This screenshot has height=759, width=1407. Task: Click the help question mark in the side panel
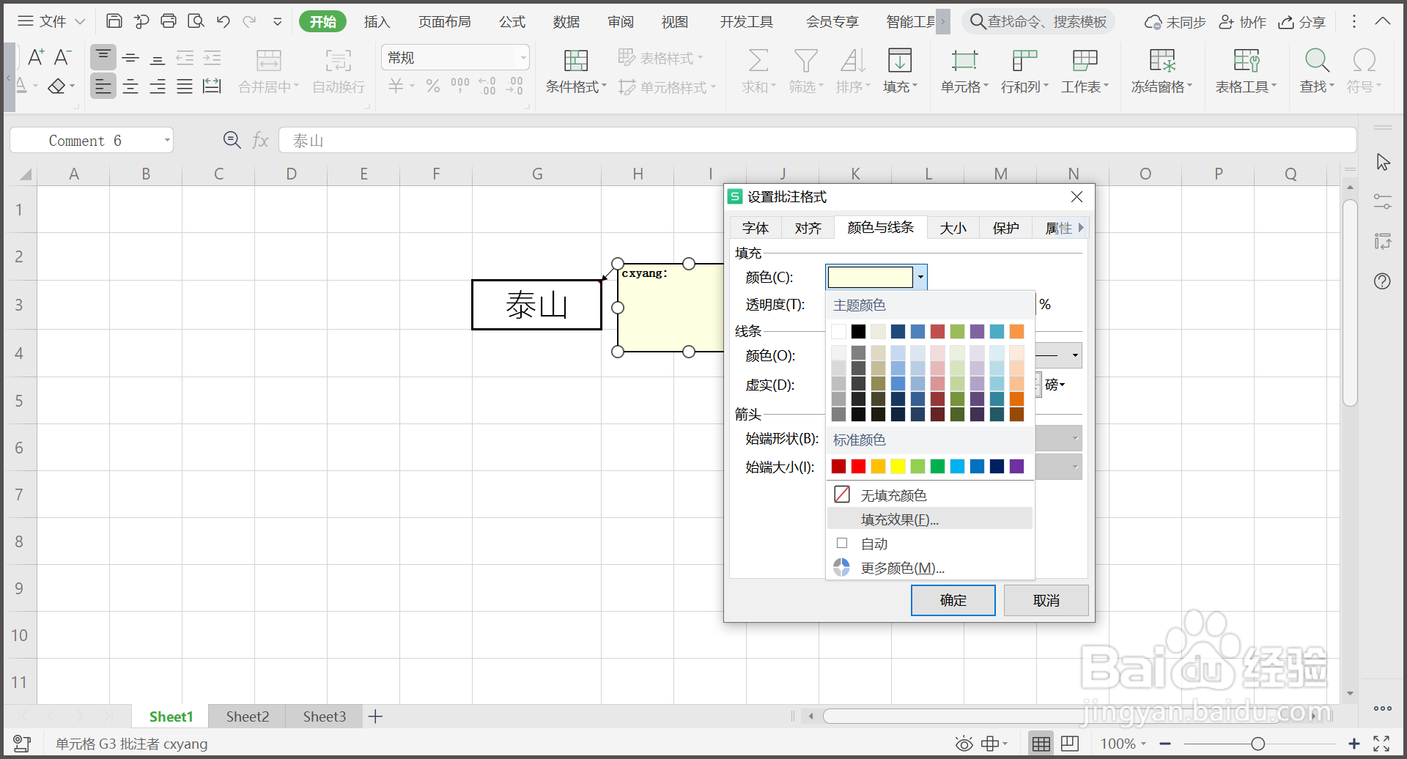tap(1382, 281)
